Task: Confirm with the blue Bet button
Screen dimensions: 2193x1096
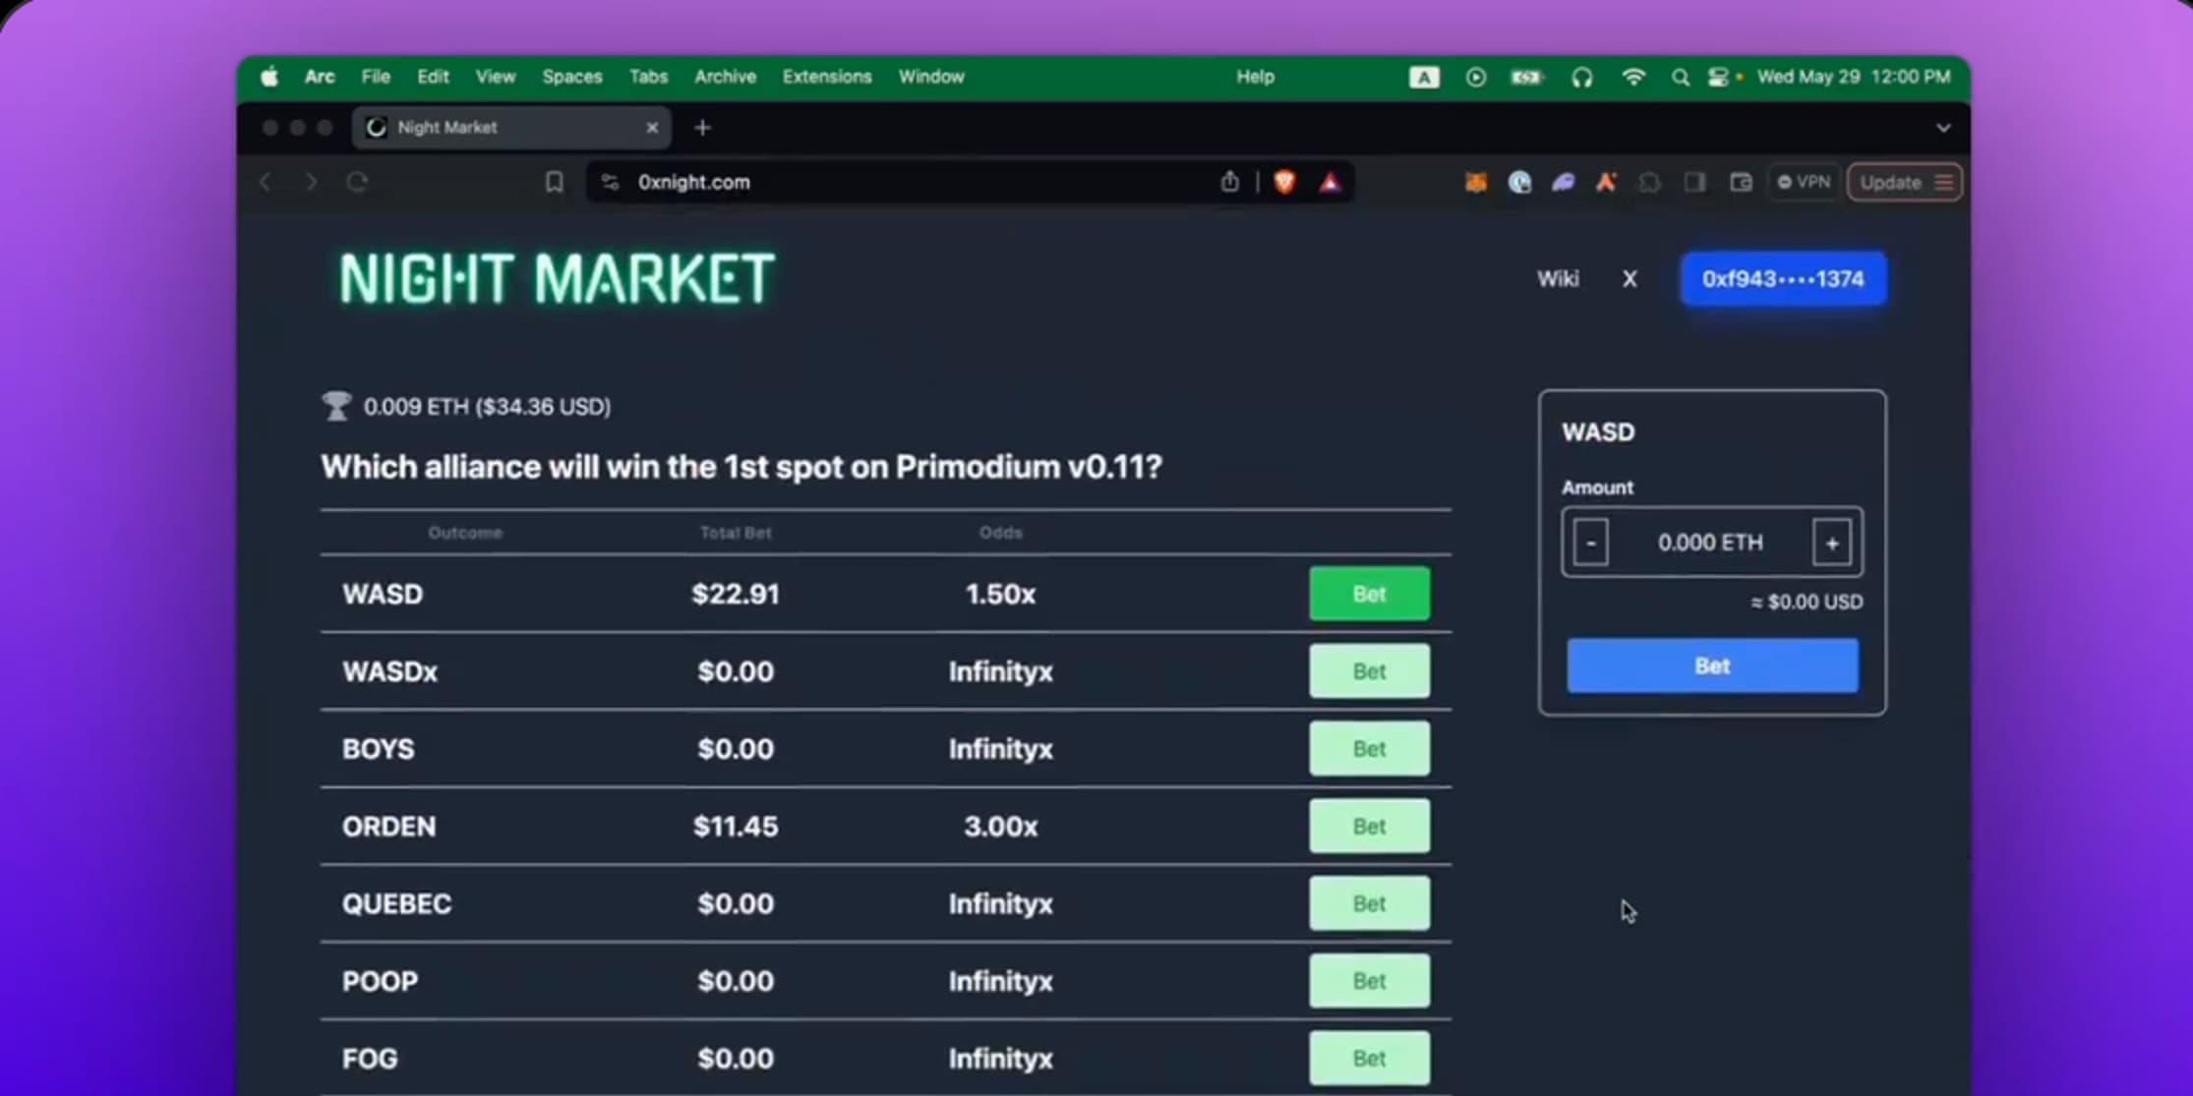Action: click(1712, 665)
